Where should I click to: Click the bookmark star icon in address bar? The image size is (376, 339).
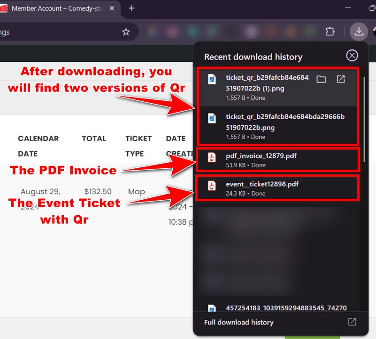tap(126, 32)
